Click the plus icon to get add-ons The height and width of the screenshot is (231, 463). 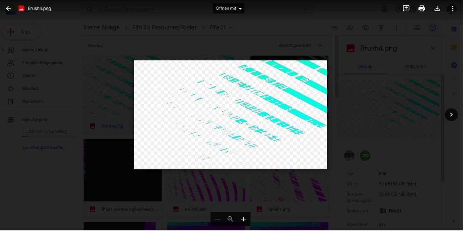tap(454, 94)
